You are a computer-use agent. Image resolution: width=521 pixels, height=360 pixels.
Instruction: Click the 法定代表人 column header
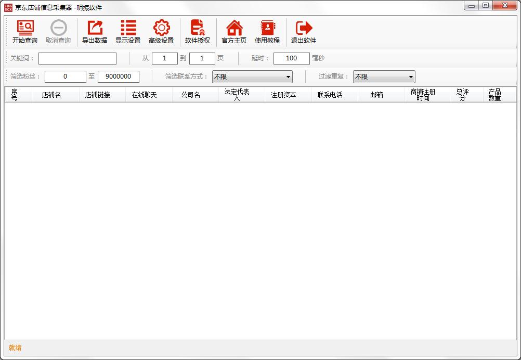242,95
